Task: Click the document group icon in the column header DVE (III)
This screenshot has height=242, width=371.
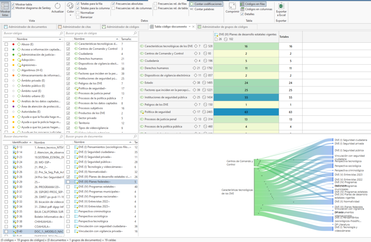Action: click(216, 34)
